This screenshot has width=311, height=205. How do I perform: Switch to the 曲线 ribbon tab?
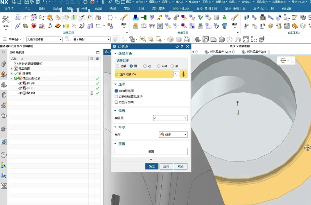(x=42, y=8)
